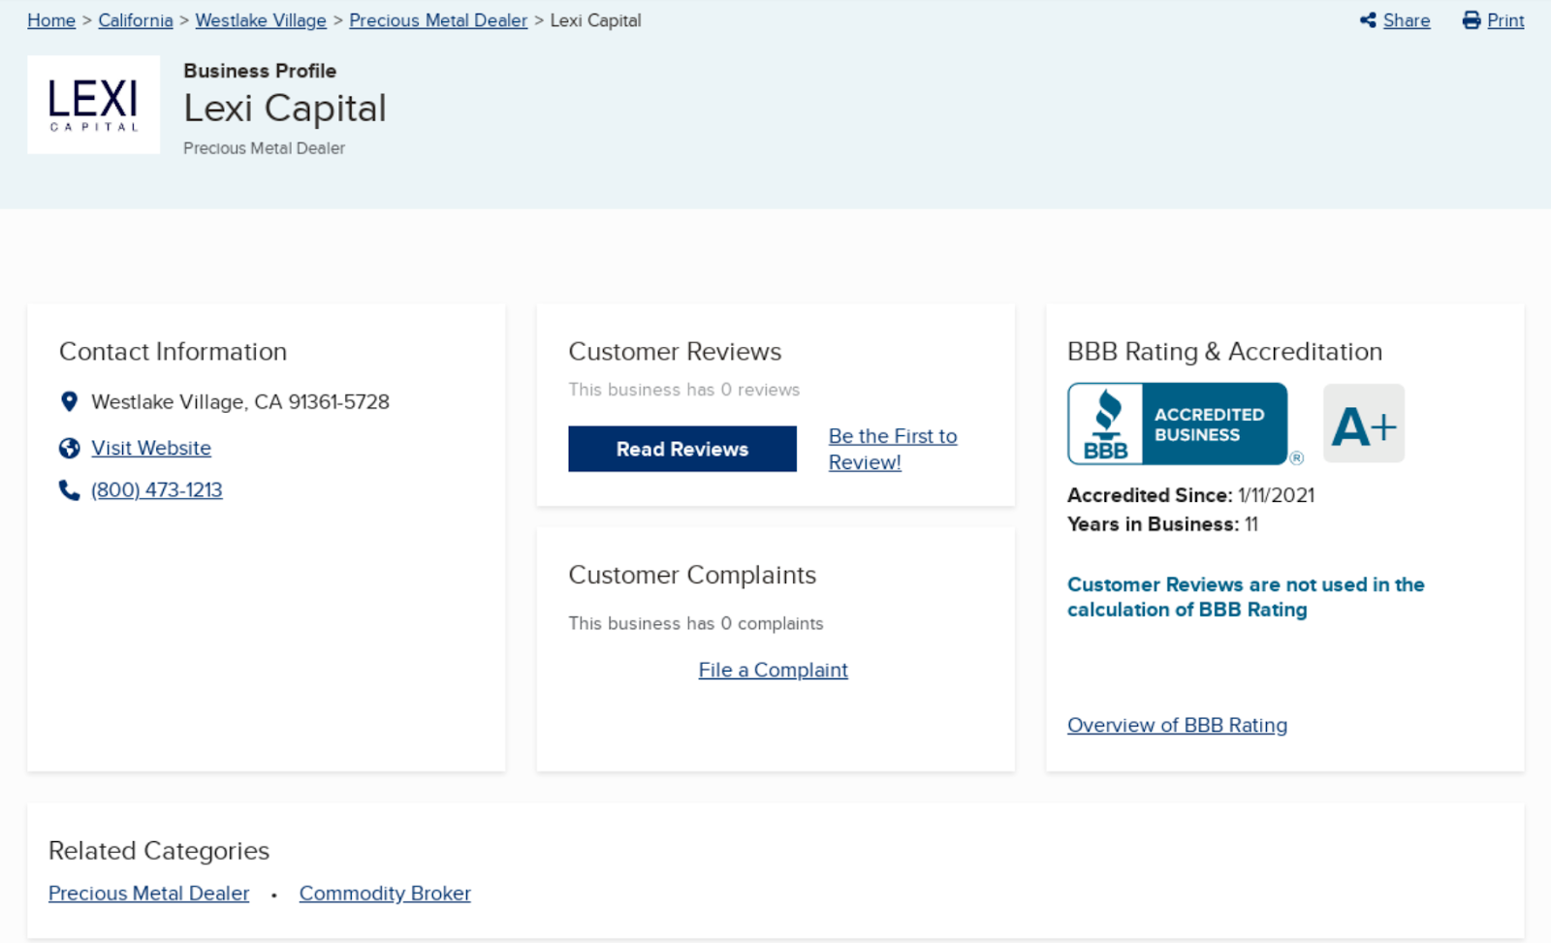Click the Business Profile label

260,71
